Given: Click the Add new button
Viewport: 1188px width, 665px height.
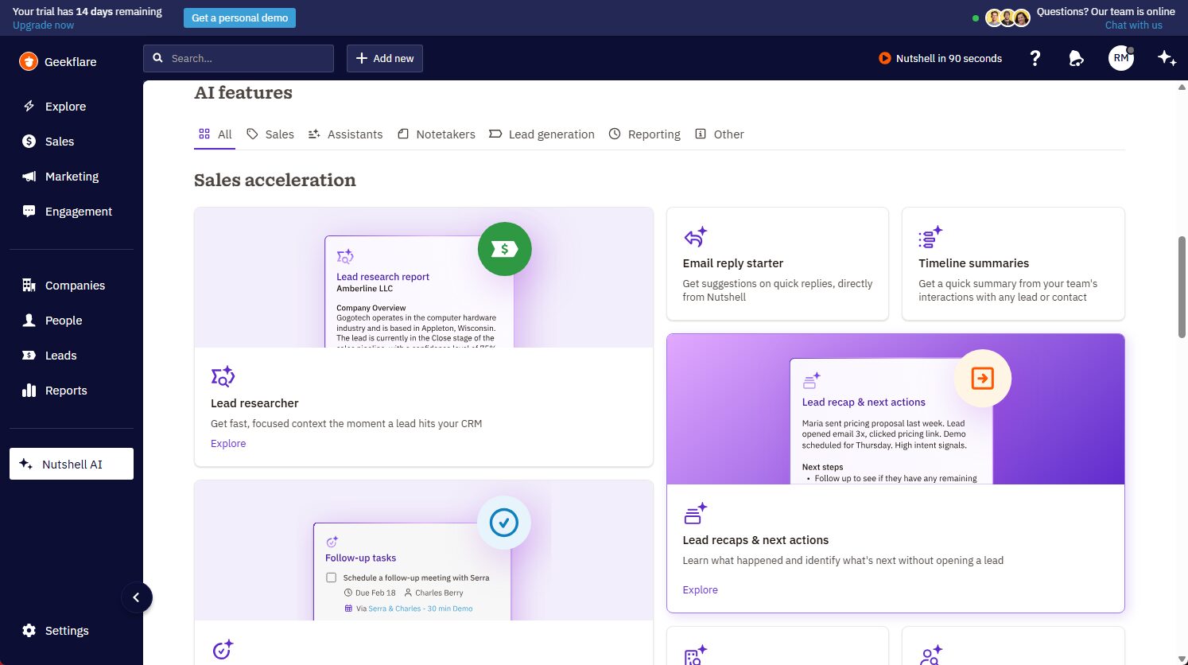Looking at the screenshot, I should 385,58.
